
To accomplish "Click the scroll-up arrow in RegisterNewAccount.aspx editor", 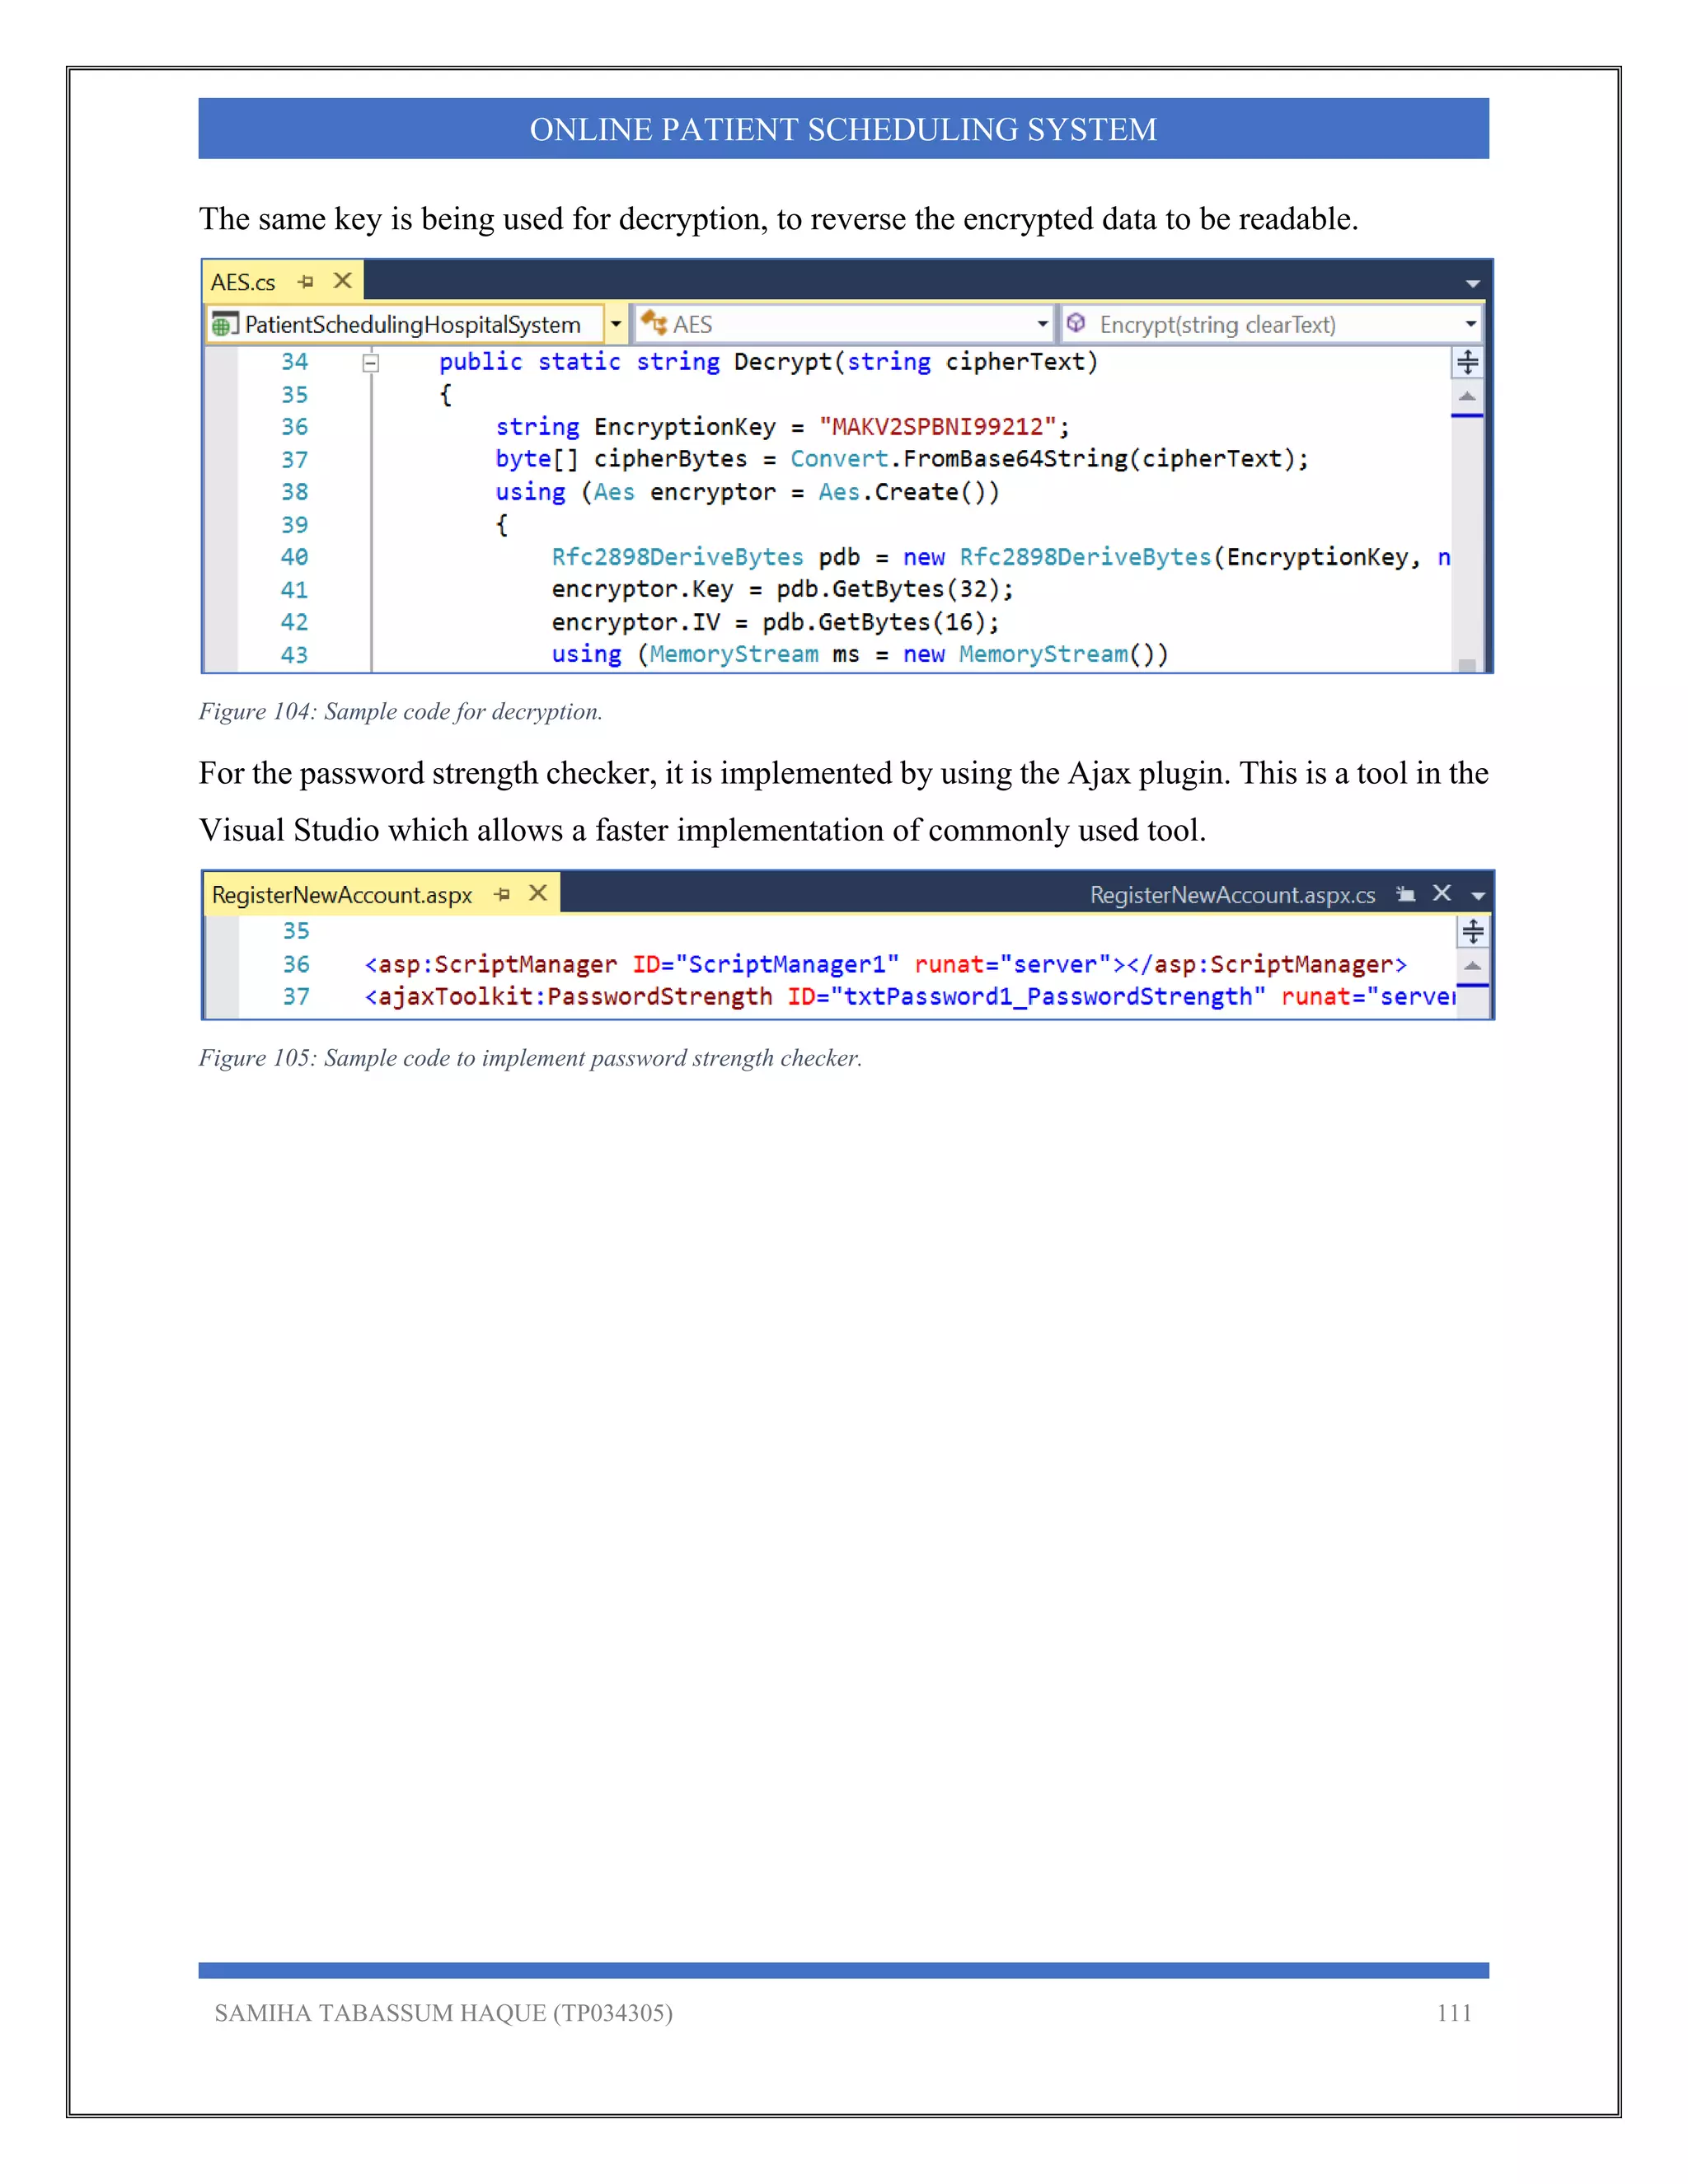I will point(1472,966).
